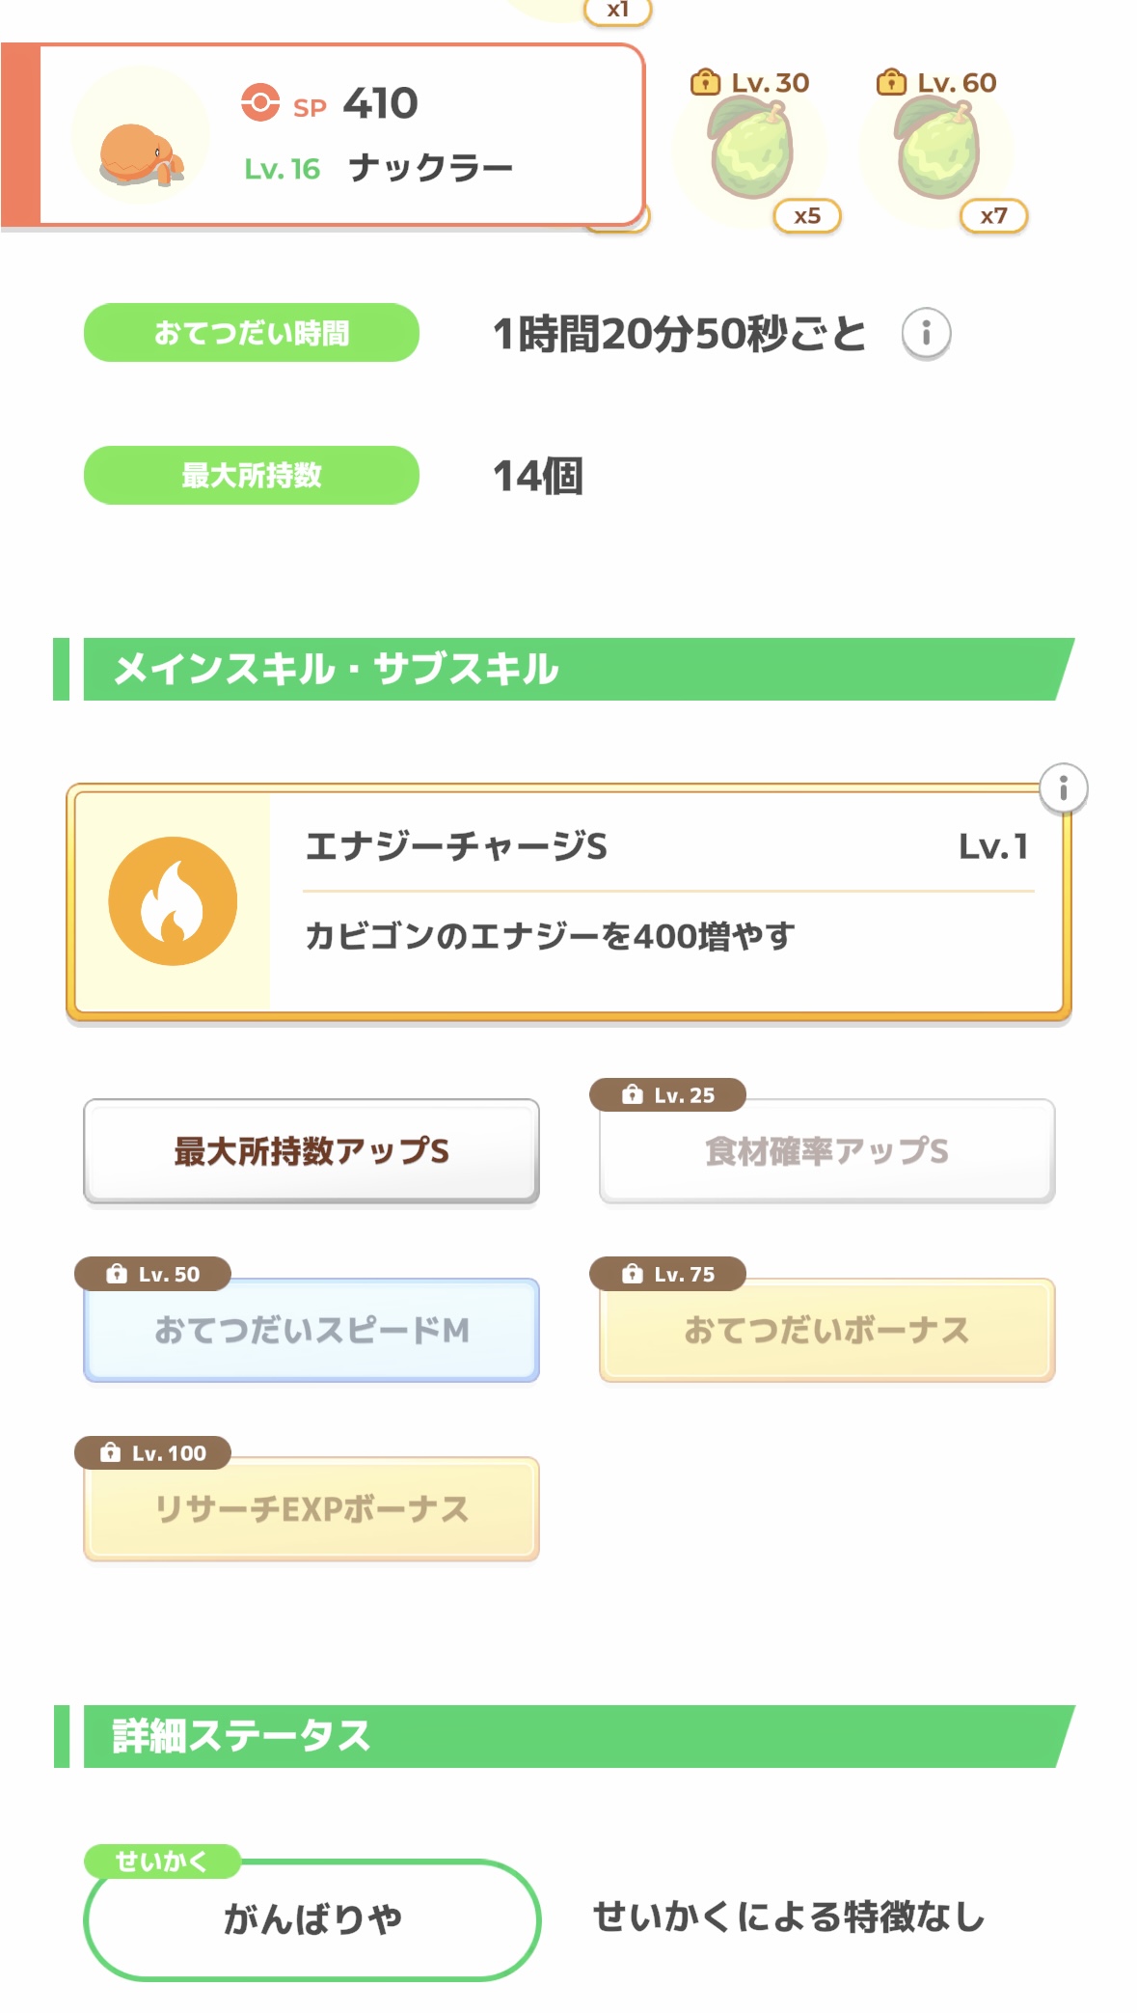Tap the Pokéball SP icon
This screenshot has width=1137, height=2013.
(x=260, y=102)
